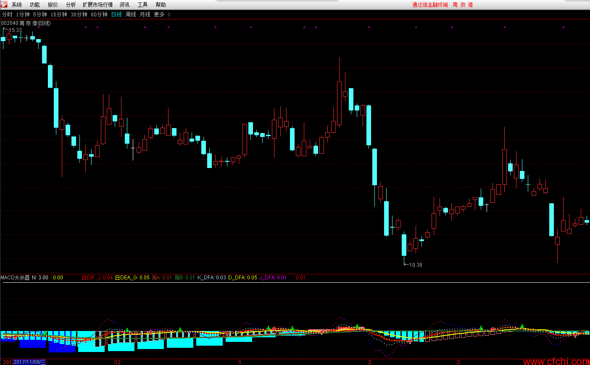Viewport: 590px width, 365px height.
Task: Open the 报价 menu
Action: [53, 5]
